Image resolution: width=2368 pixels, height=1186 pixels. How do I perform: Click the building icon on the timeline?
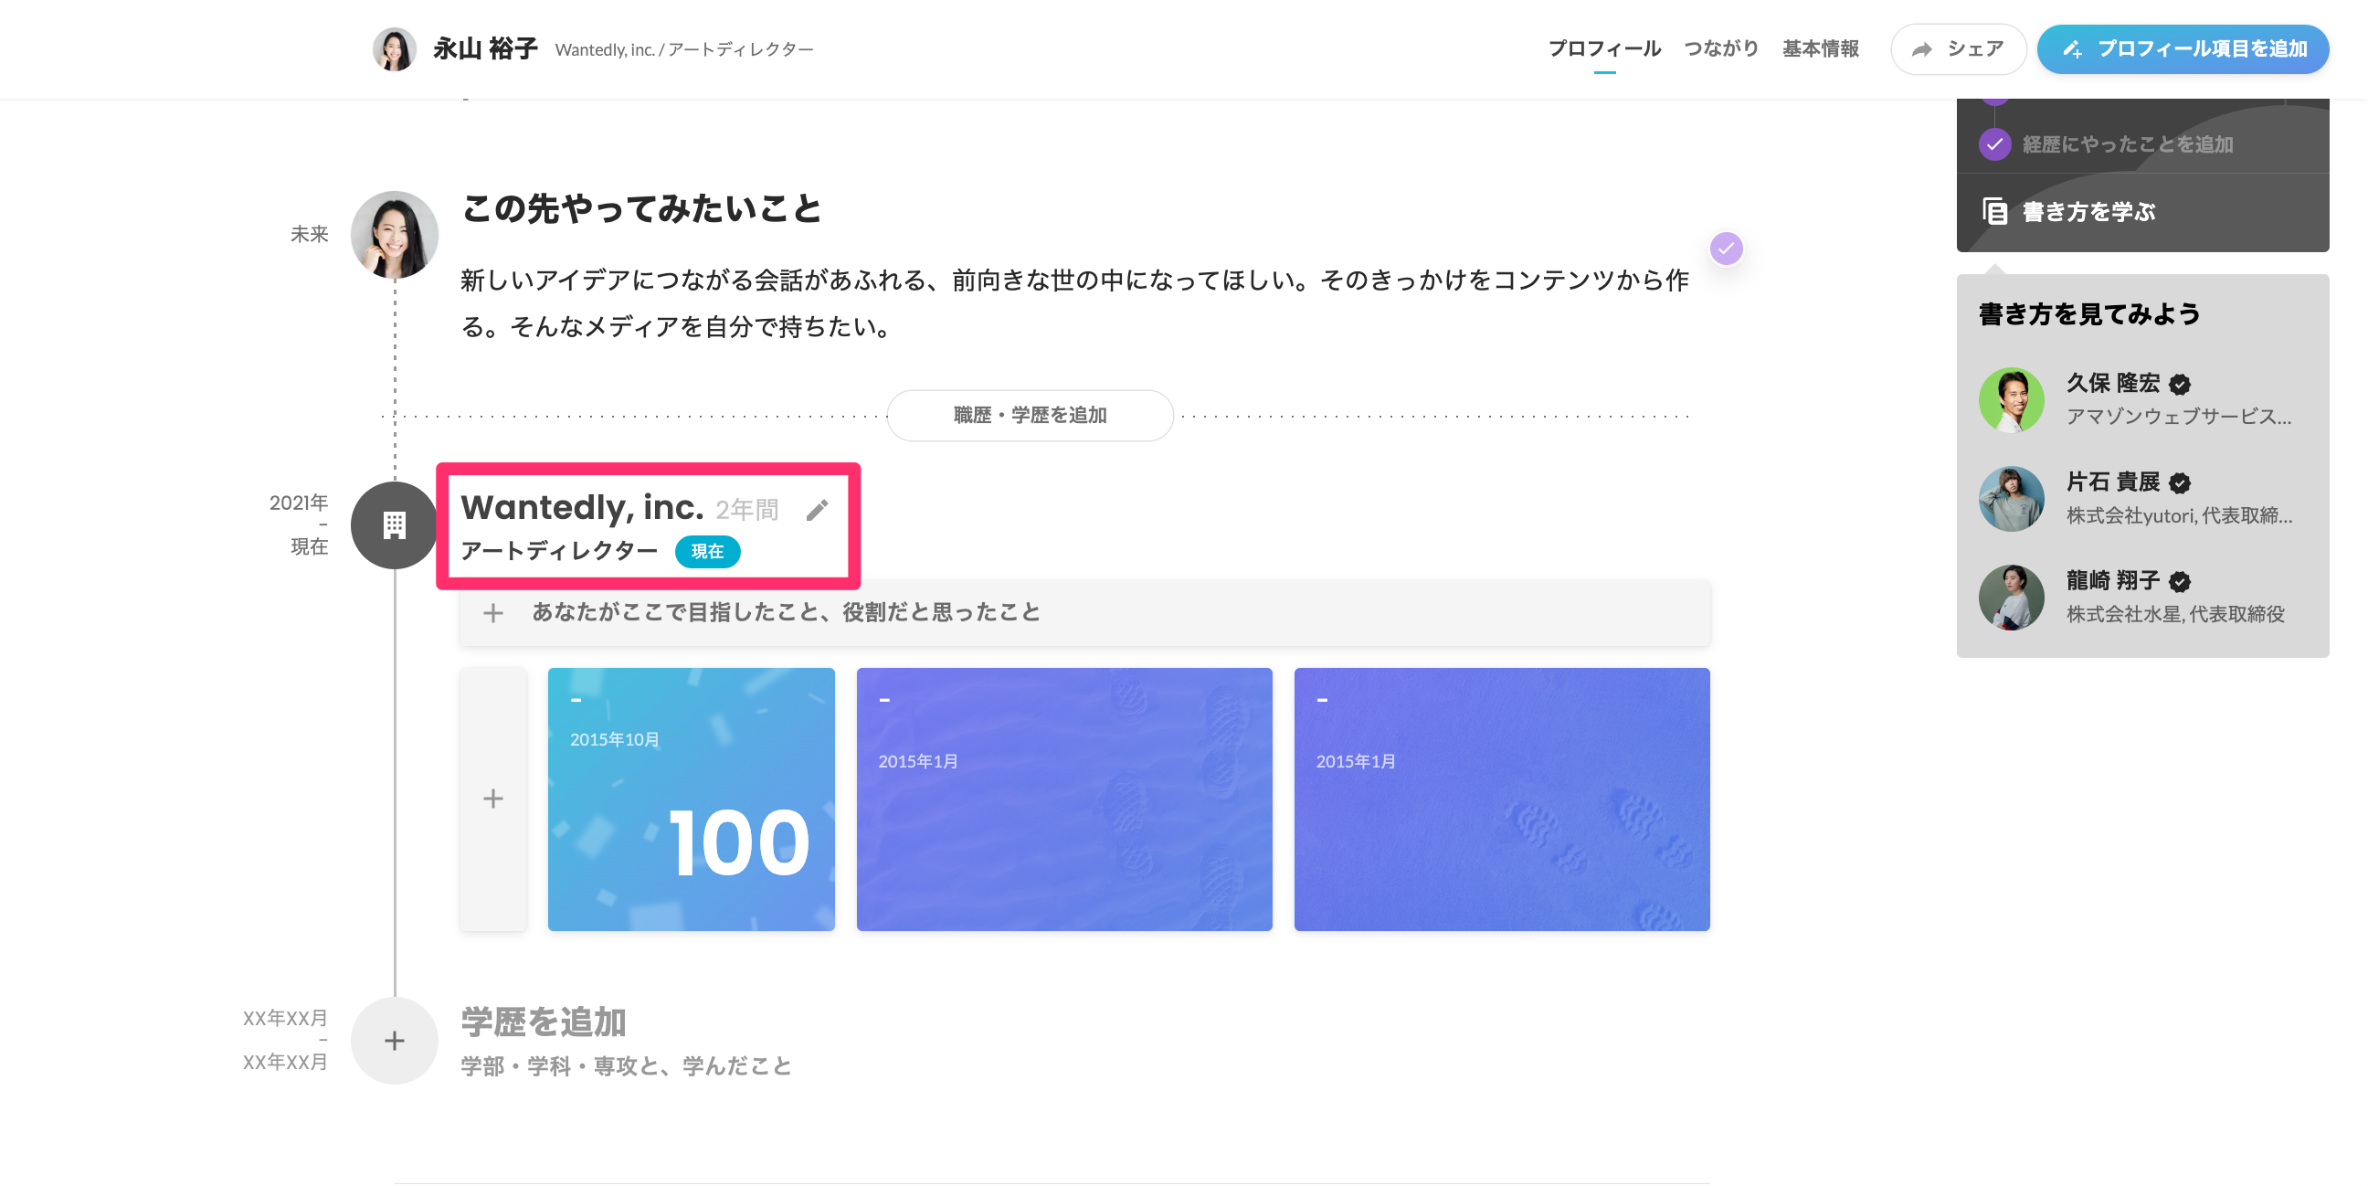point(395,525)
